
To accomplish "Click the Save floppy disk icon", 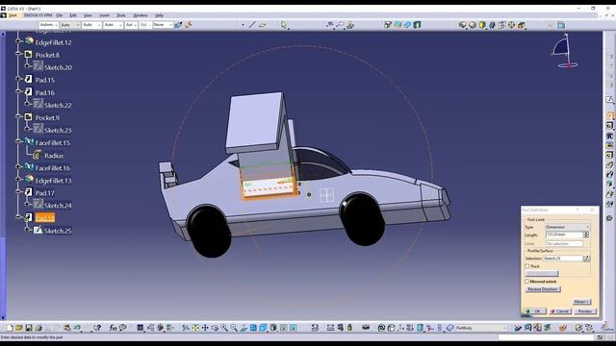I will point(29,328).
